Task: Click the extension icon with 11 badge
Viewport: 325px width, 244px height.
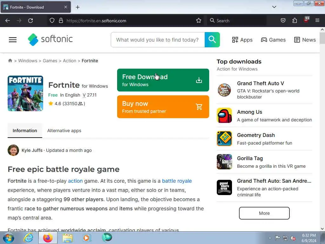Action: coord(306,20)
